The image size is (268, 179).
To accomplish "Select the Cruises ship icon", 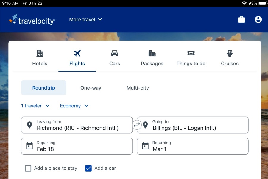I will pos(230,53).
